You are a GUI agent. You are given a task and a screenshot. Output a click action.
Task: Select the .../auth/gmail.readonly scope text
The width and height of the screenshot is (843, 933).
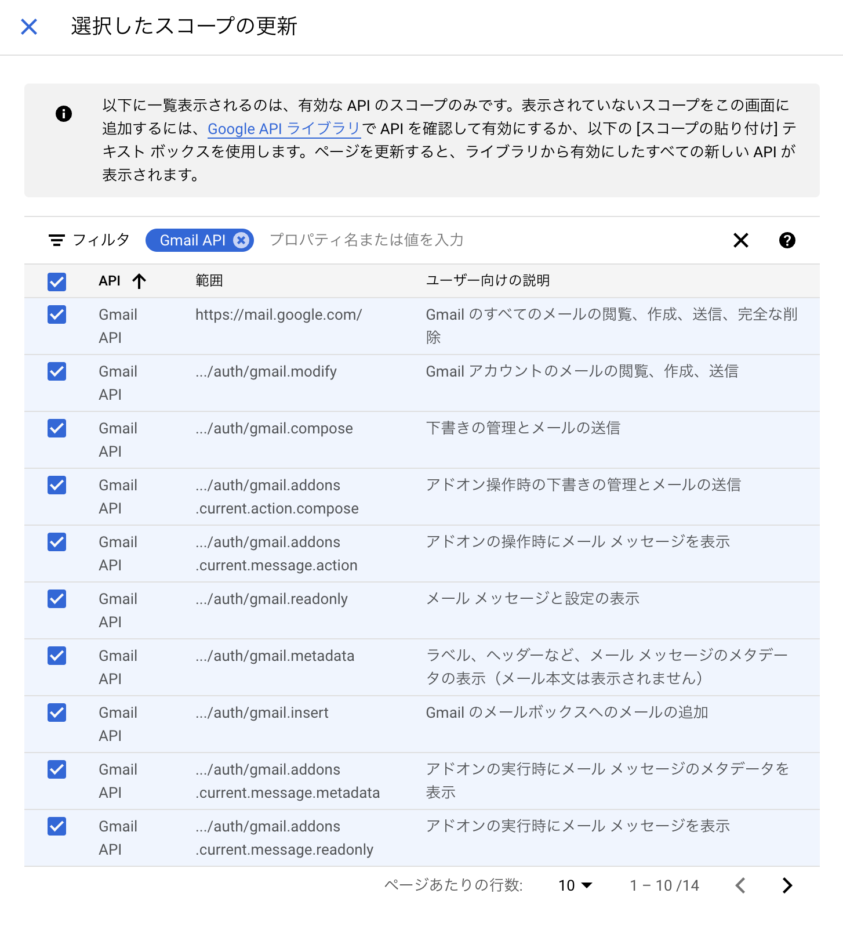[272, 599]
